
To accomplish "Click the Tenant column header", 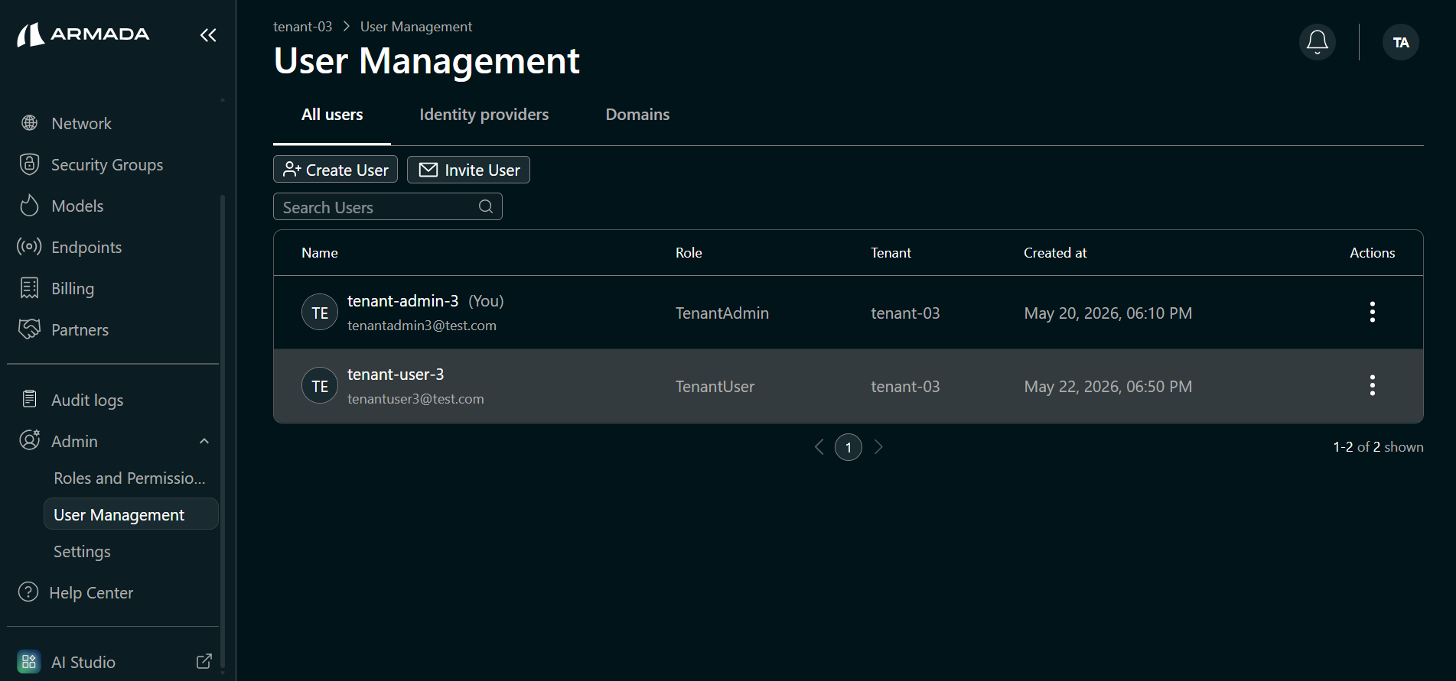I will point(891,253).
